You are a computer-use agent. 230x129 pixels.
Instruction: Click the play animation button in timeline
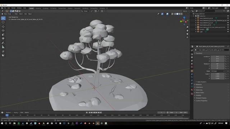[x=96, y=113]
